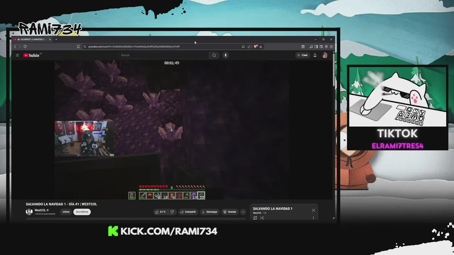Click the 1,56 M de suscriptores text
Screen dimensions: 454x255
click(45, 214)
